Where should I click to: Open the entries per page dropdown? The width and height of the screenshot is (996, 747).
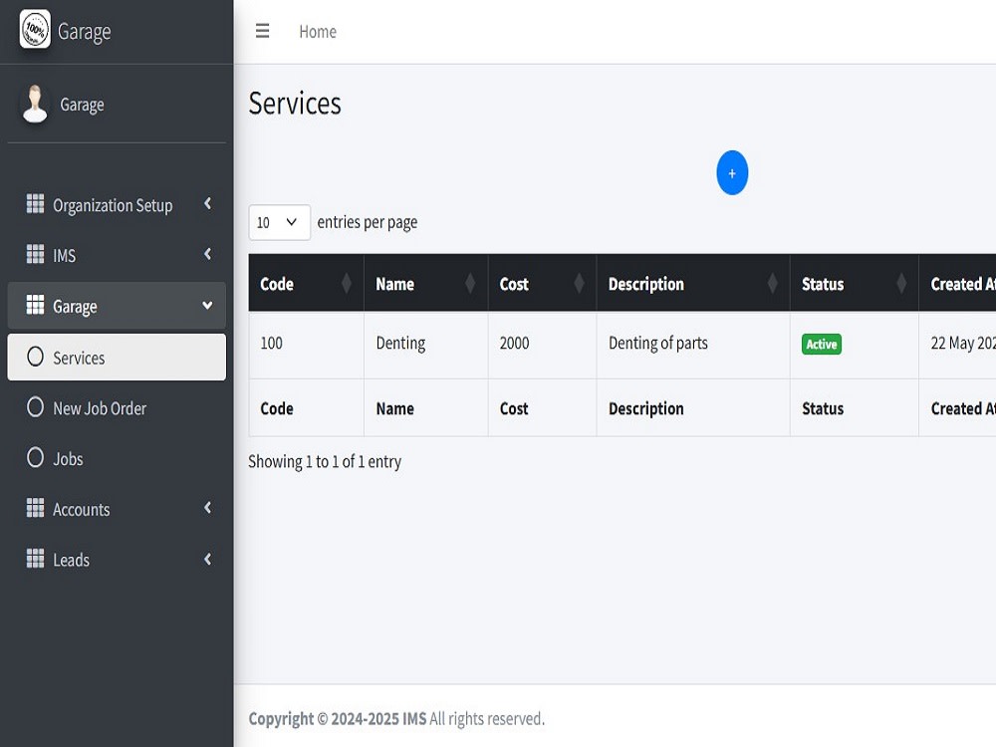click(280, 222)
